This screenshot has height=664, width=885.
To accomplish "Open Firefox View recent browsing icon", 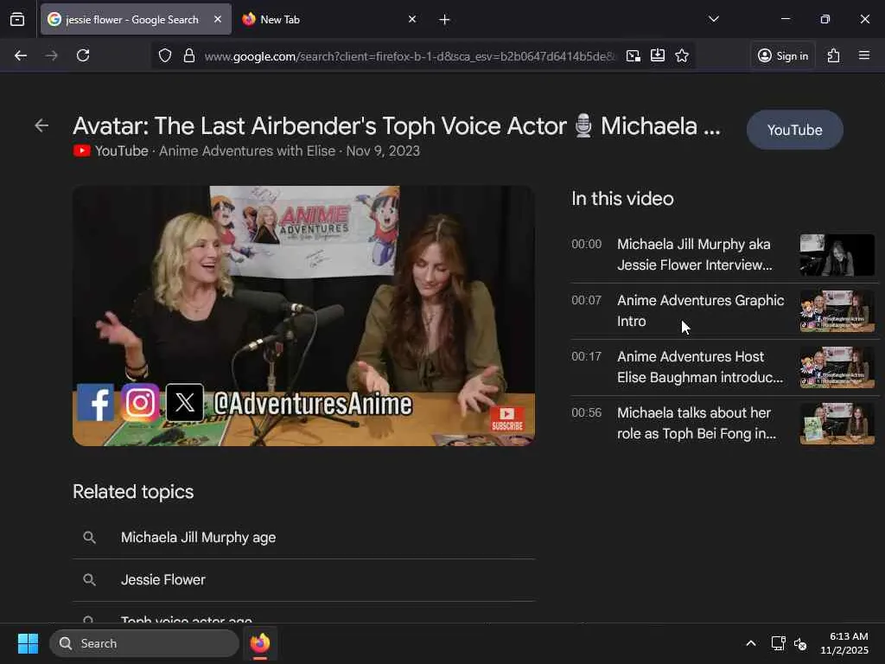I will (17, 19).
